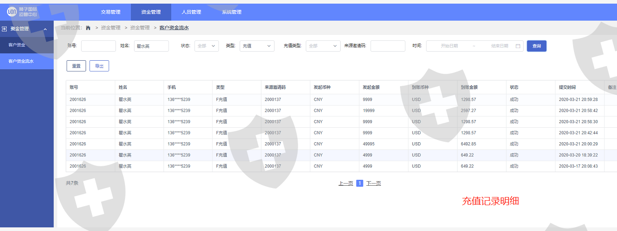
Task: Open the 类型 dropdown showing 充值
Action: click(257, 46)
